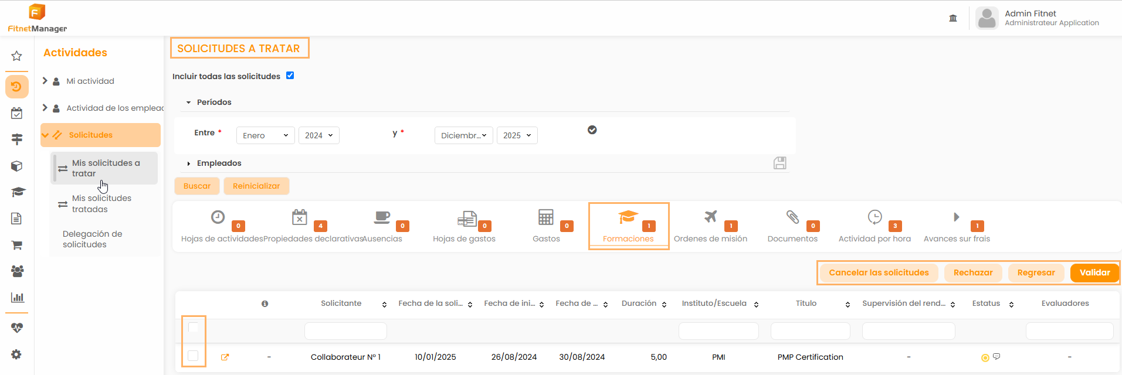Open the shopping cart sidebar icon

pos(16,245)
